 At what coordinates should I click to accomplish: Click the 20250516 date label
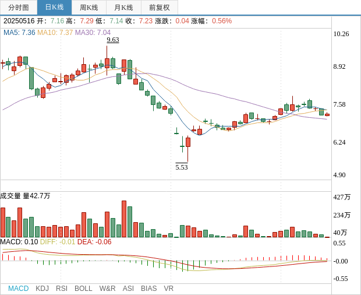19,21
